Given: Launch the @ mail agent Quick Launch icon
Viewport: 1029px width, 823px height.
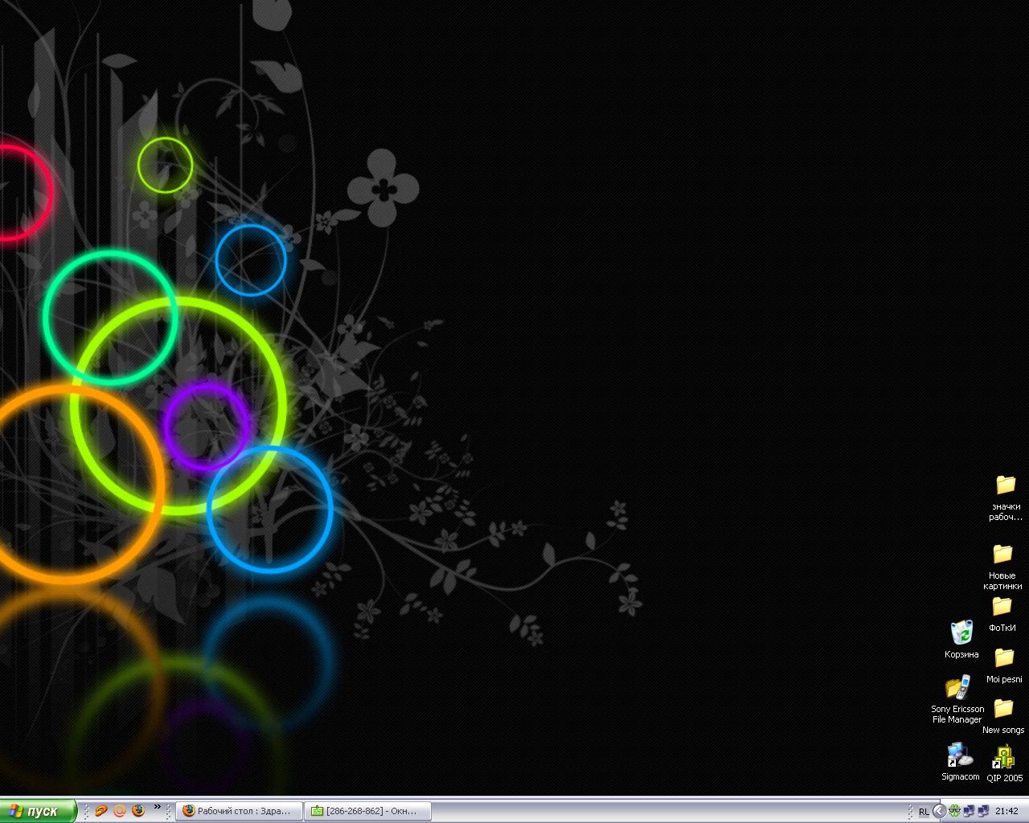Looking at the screenshot, I should (x=120, y=811).
